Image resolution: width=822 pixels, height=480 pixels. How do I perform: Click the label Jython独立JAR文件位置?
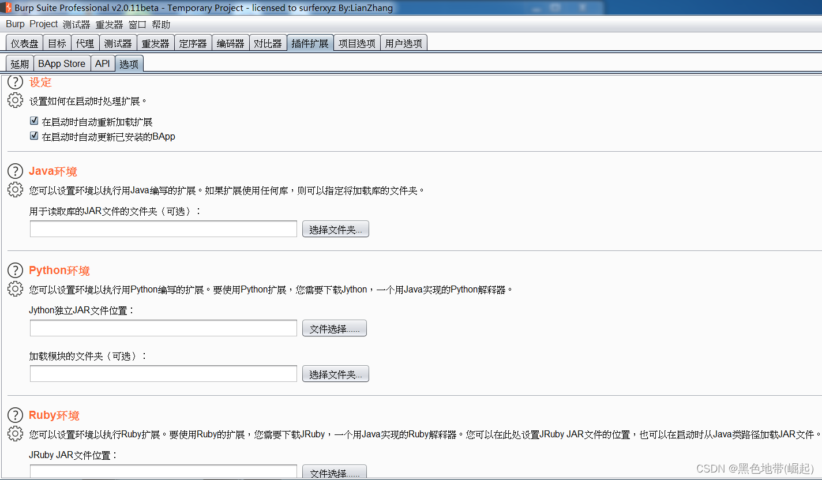click(x=81, y=310)
